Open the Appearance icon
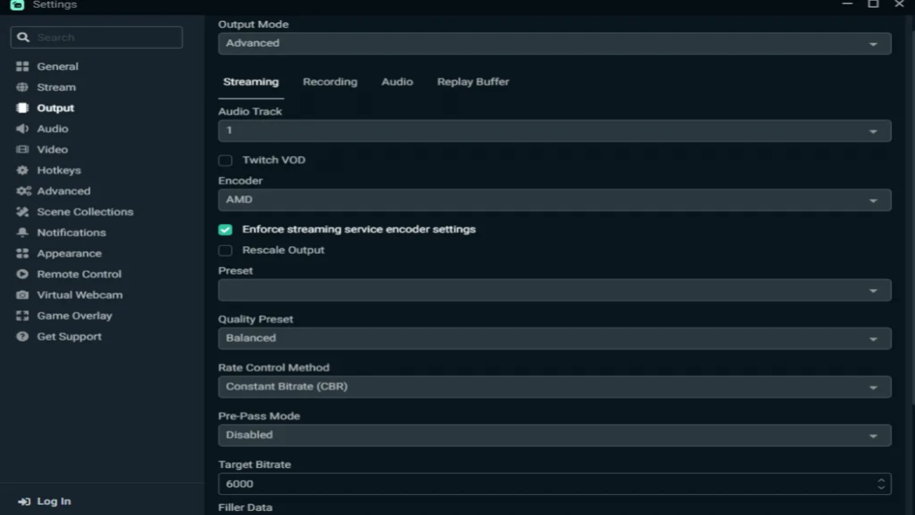915x515 pixels. tap(23, 253)
